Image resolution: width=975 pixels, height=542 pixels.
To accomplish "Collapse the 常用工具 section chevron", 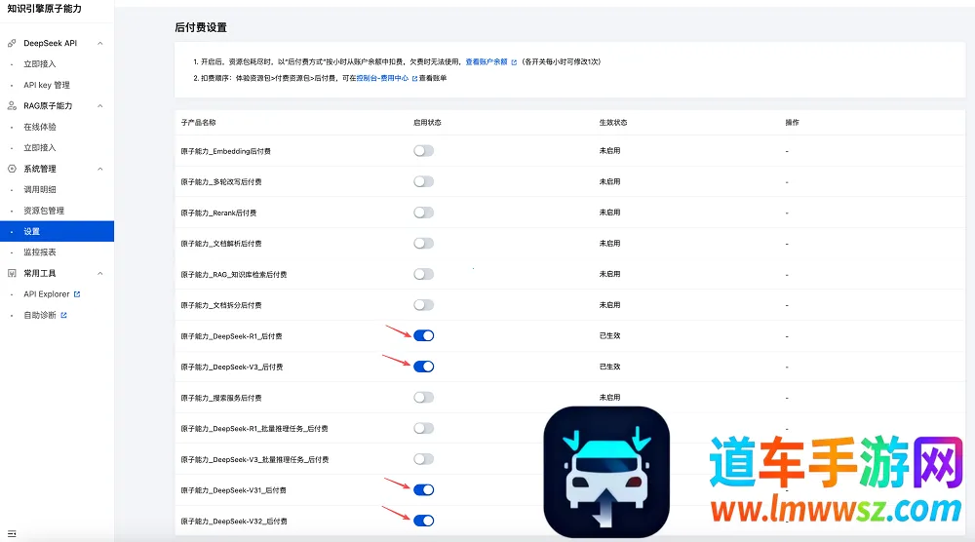I will click(100, 274).
